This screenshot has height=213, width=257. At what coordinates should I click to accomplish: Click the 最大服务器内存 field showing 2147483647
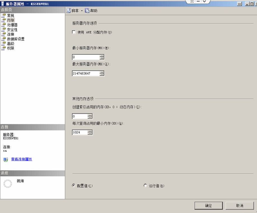(86, 73)
